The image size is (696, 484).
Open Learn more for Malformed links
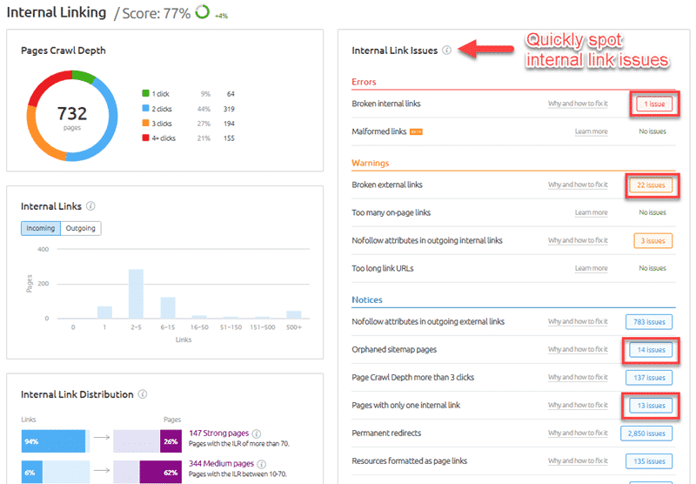coord(591,131)
